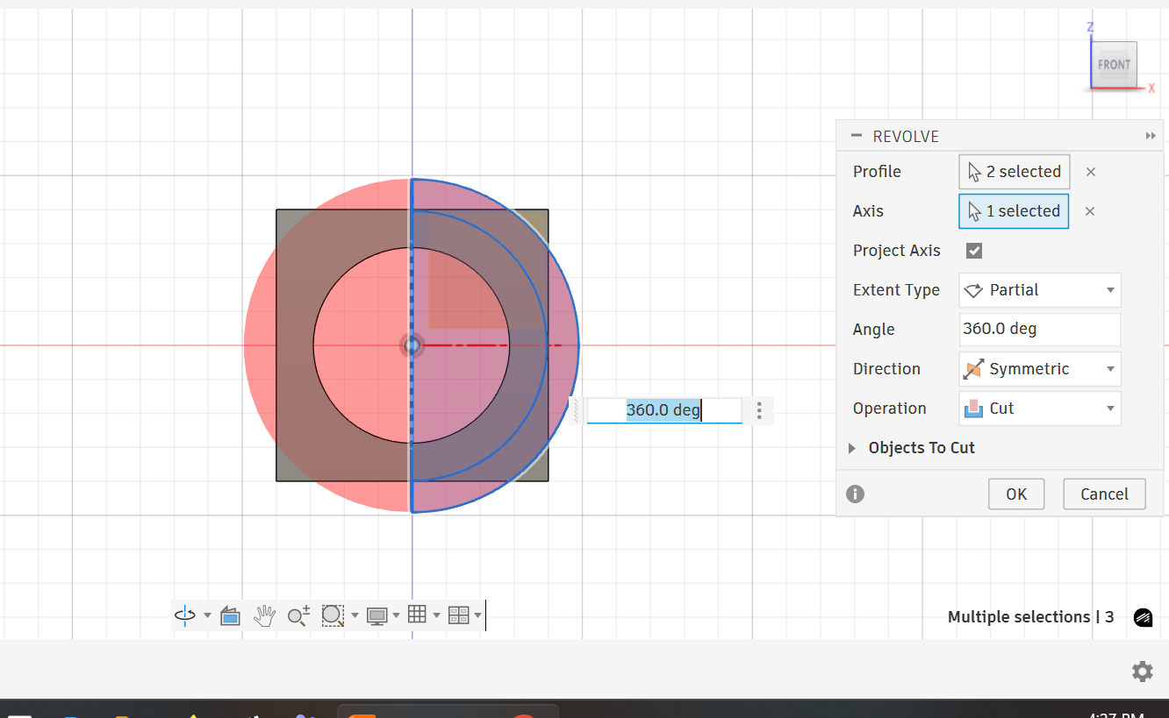Uncheck the Project Axis checkbox
1169x718 pixels.
pyautogui.click(x=974, y=251)
